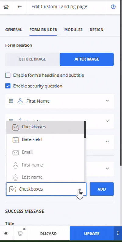This screenshot has width=122, height=242.
Task: Click the UPDATE button
Action: coord(92,233)
